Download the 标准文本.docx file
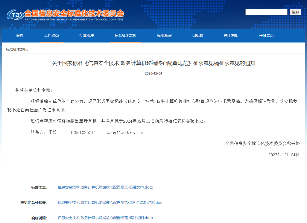The image size is (307, 223). [105, 187]
